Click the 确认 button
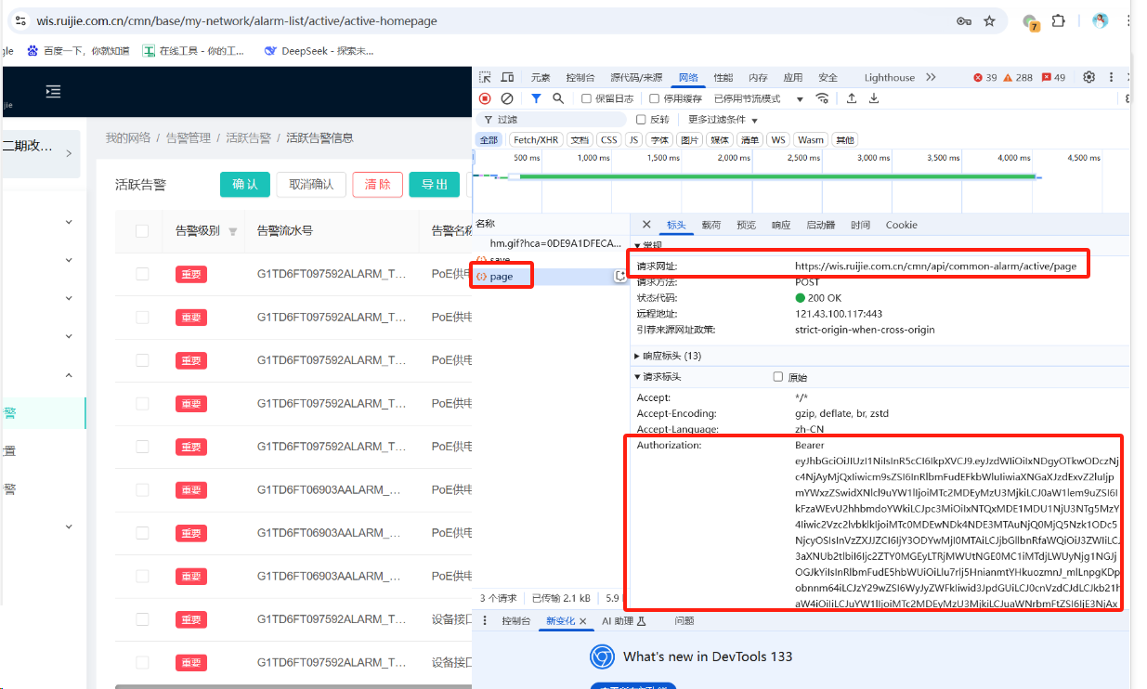Image resolution: width=1147 pixels, height=689 pixels. click(245, 185)
